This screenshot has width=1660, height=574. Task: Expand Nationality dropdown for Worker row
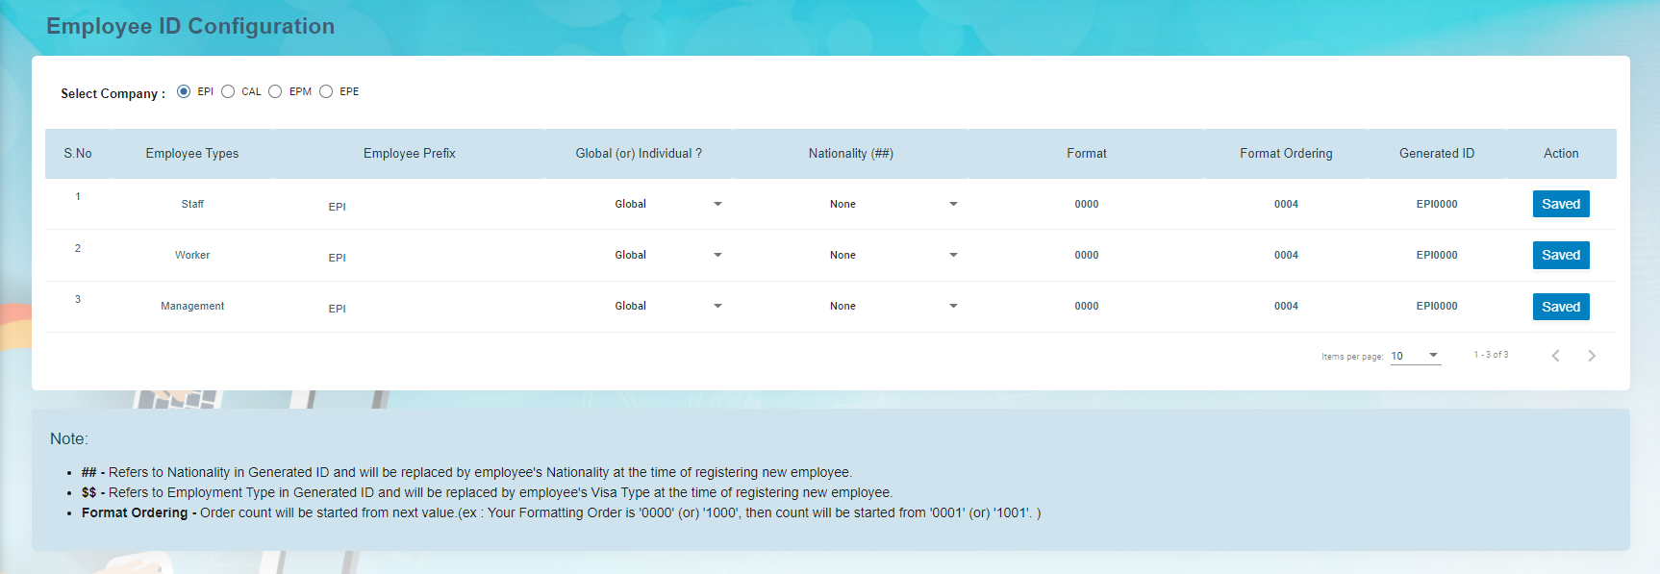893,255
